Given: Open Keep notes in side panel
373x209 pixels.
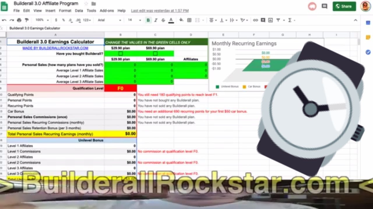Looking at the screenshot, I should [x=368, y=37].
